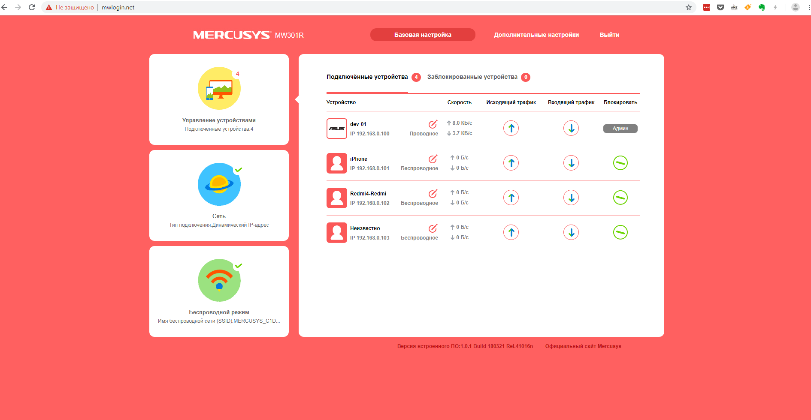Click the Входящий трафик column header
Image resolution: width=811 pixels, height=420 pixels.
571,102
